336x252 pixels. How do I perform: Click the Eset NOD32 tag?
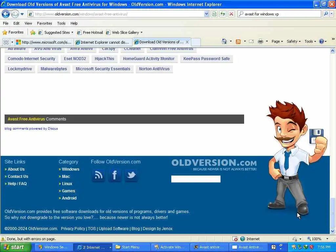click(75, 59)
